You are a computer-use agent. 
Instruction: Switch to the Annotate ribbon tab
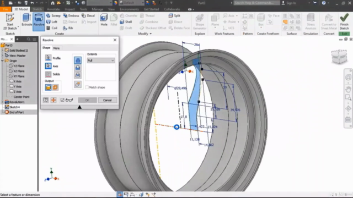(x=54, y=9)
